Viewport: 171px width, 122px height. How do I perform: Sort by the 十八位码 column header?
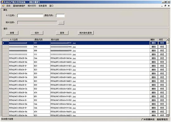point(21,40)
